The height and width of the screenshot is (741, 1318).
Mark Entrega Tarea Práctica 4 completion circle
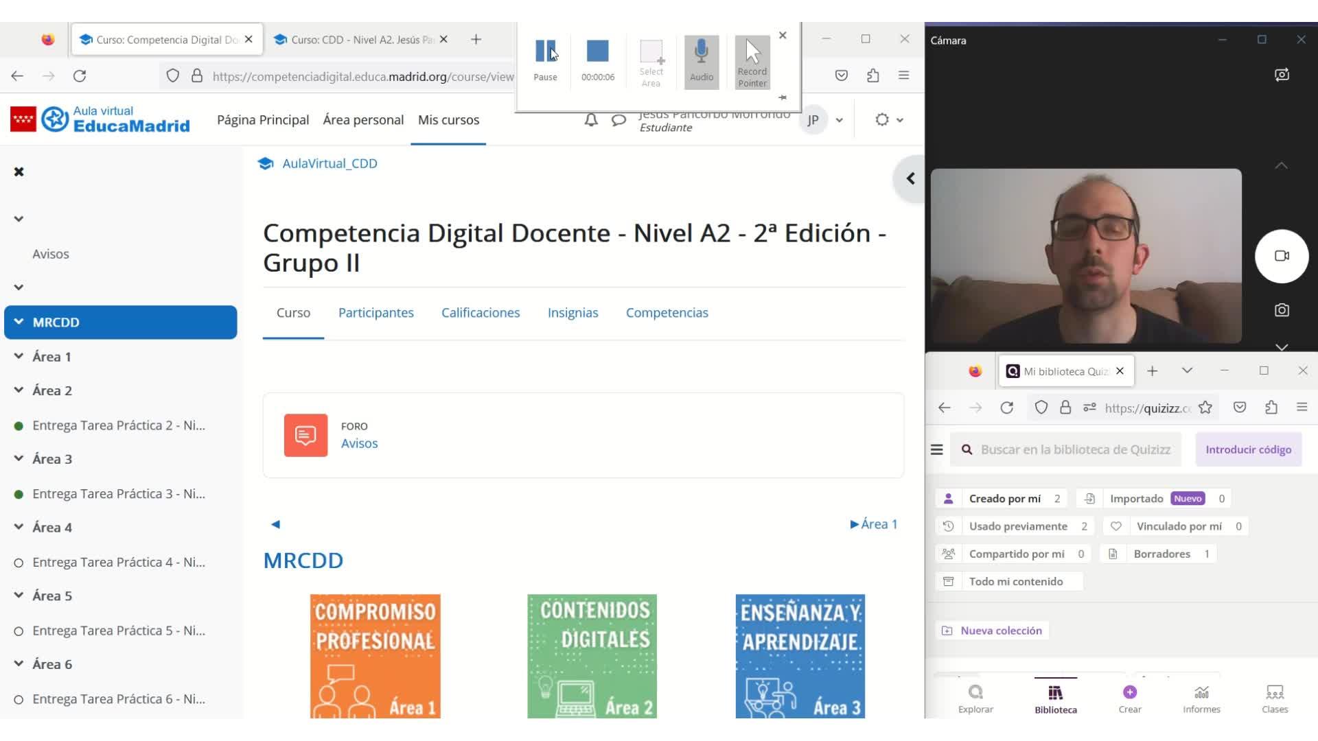[19, 563]
